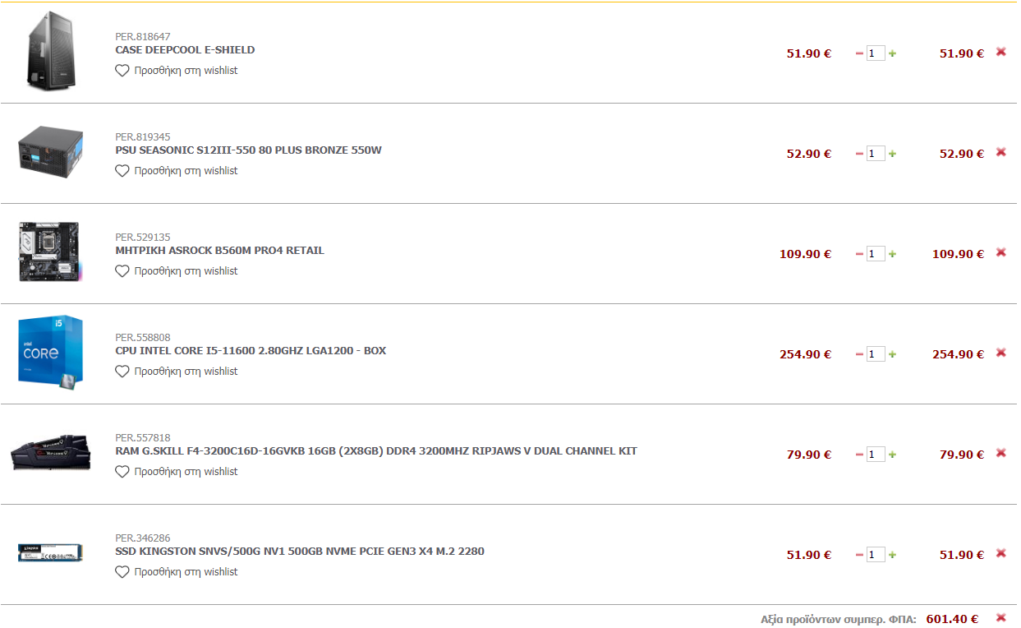Decrease Kingston SSD quantity with minus

pyautogui.click(x=859, y=555)
